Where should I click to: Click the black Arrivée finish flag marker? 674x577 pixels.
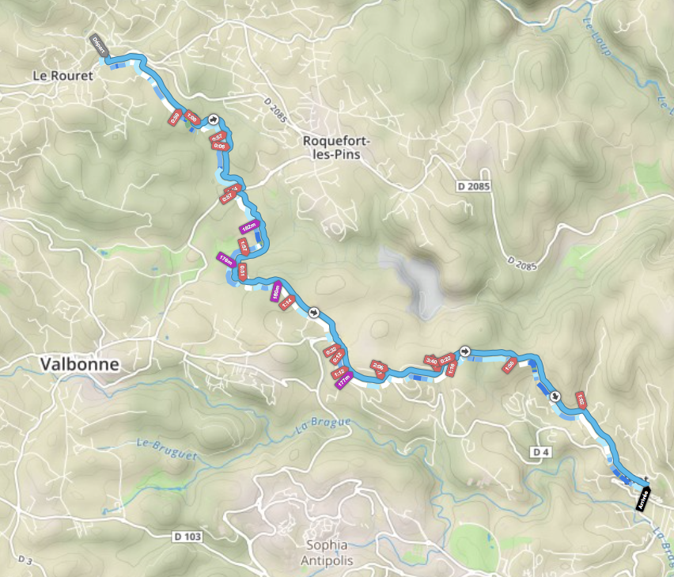(643, 499)
